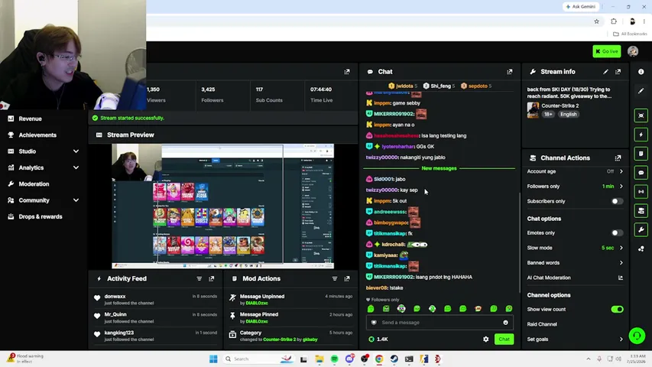
Task: Open Set goals chevron
Action: (x=621, y=339)
